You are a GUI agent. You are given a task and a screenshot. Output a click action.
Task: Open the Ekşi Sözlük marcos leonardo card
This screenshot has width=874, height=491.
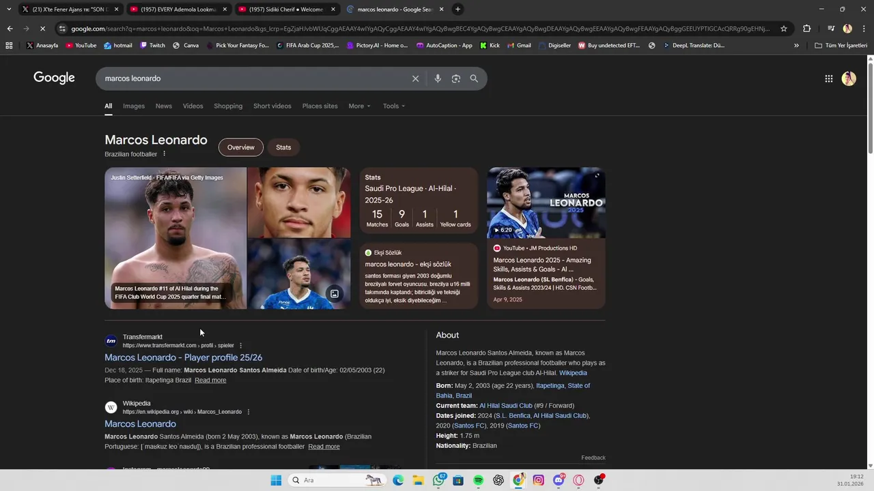(419, 276)
